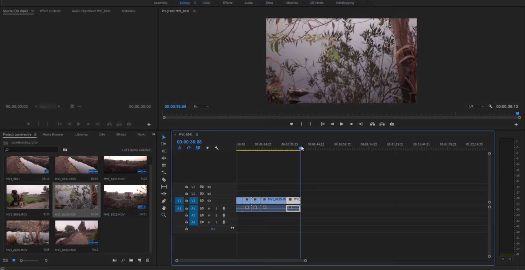Screen dimensions: 525x270
Task: Play the sequence in Program monitor
Action: 341,124
